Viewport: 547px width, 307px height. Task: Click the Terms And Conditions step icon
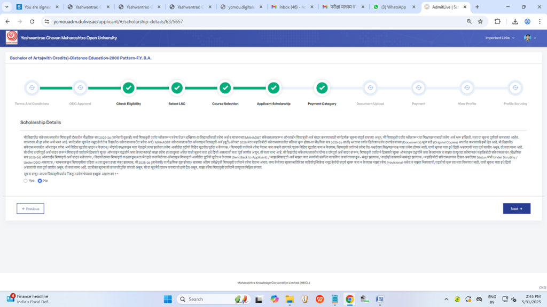(x=32, y=87)
